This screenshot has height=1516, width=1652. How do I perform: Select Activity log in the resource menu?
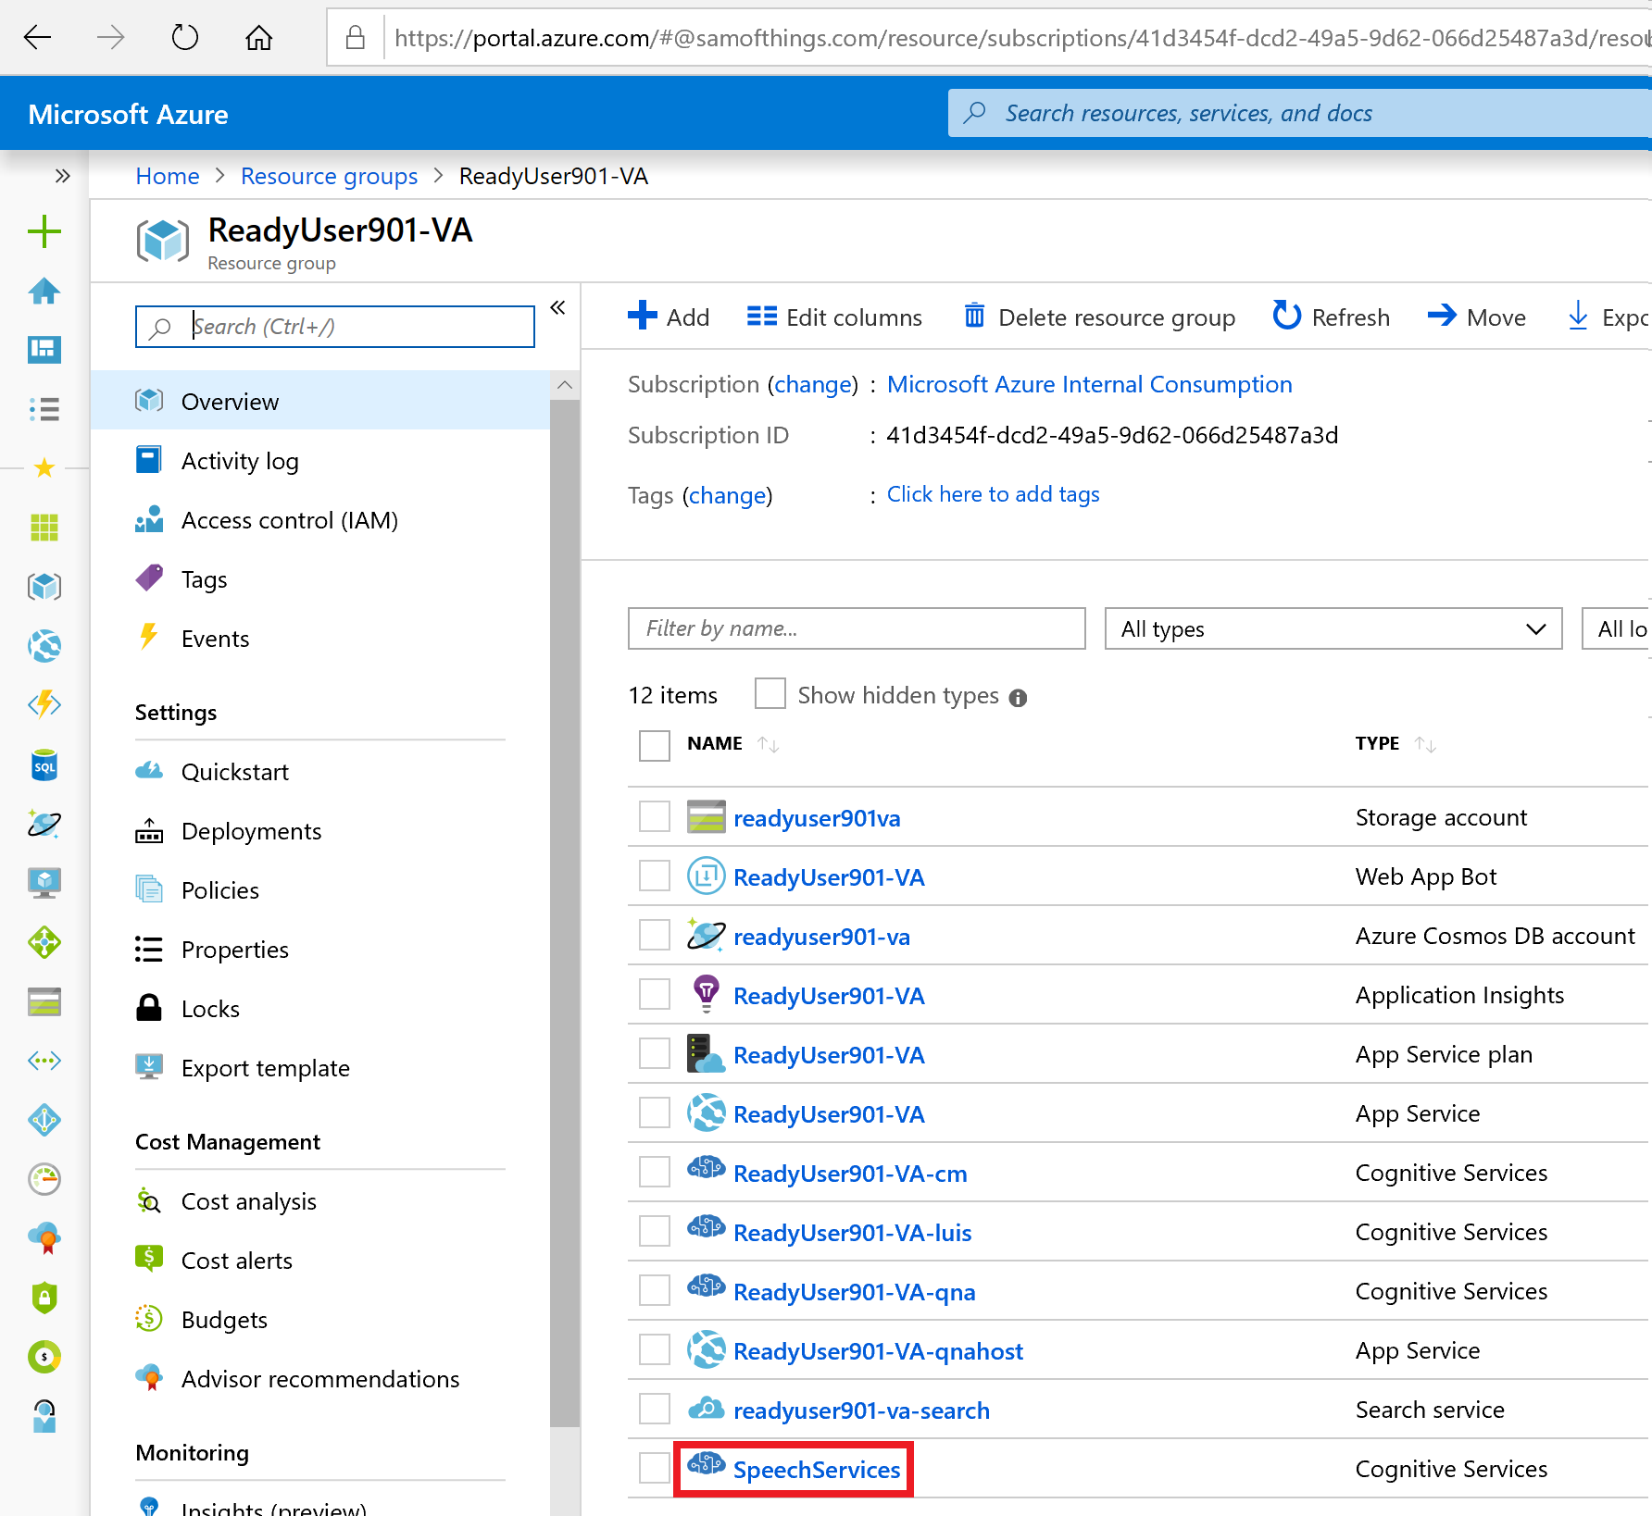[320, 460]
